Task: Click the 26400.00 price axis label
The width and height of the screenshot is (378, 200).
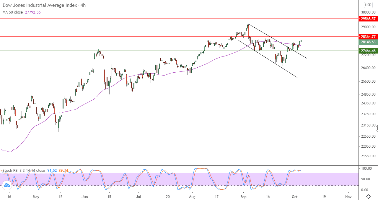Action: point(368,68)
